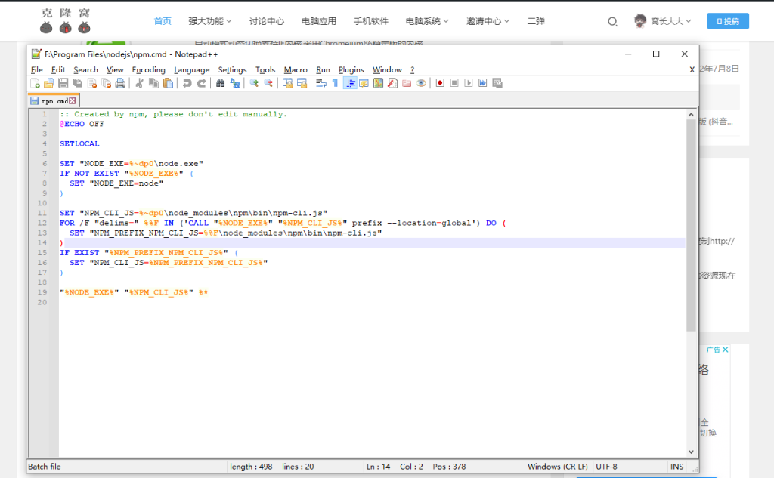Copy selection toolbar icon
Image resolution: width=774 pixels, height=478 pixels.
point(153,83)
